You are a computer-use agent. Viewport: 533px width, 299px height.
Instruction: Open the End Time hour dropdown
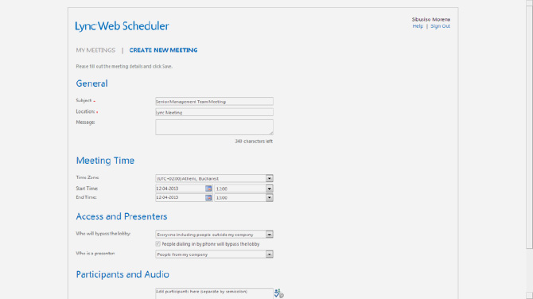[269, 198]
